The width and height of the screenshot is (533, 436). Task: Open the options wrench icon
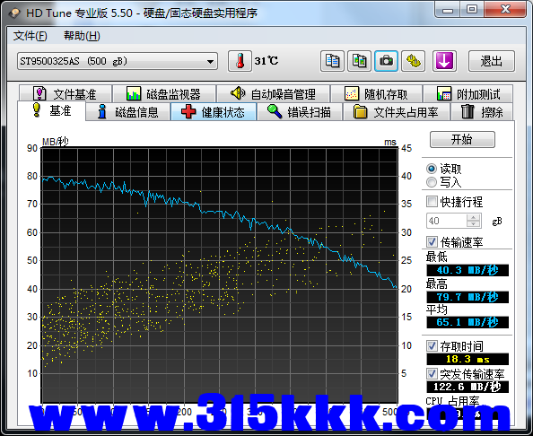(413, 61)
